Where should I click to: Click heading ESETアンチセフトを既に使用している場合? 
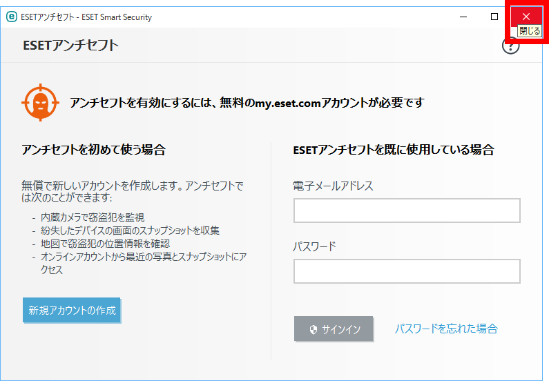tap(394, 150)
